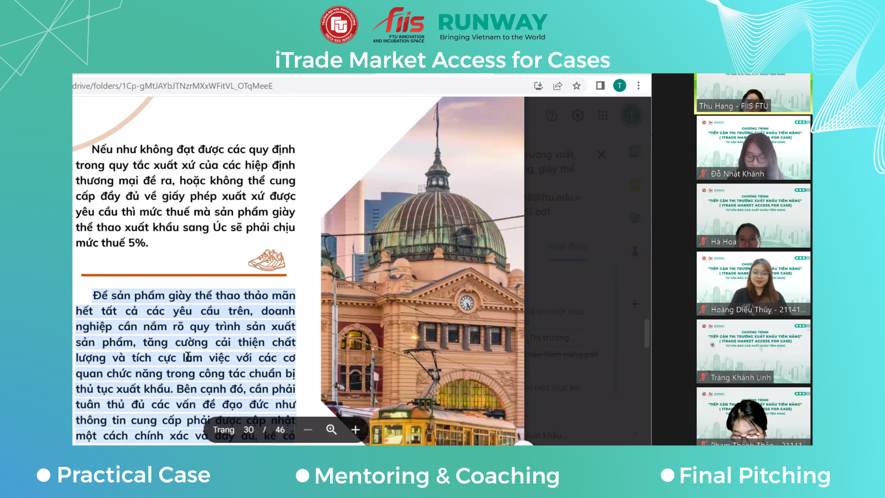
Task: Select Hà Hoa participant video tile
Action: 753,216
